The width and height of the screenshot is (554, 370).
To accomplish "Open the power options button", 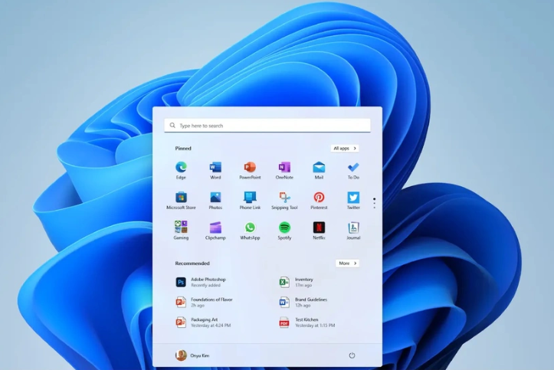I will click(352, 355).
